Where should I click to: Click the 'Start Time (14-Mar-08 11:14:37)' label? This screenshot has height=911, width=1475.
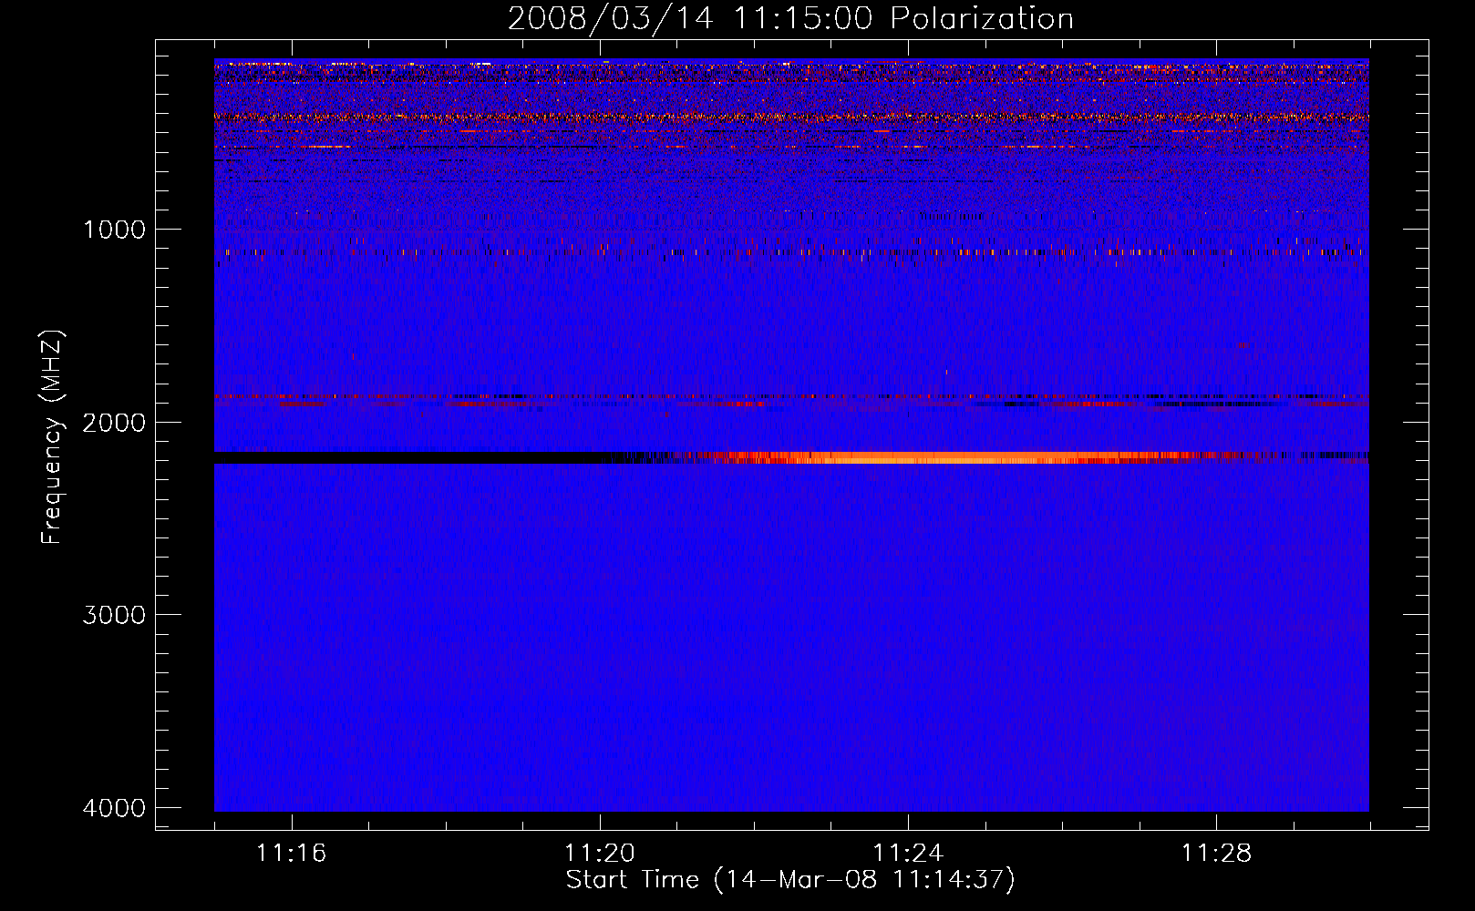(x=790, y=880)
